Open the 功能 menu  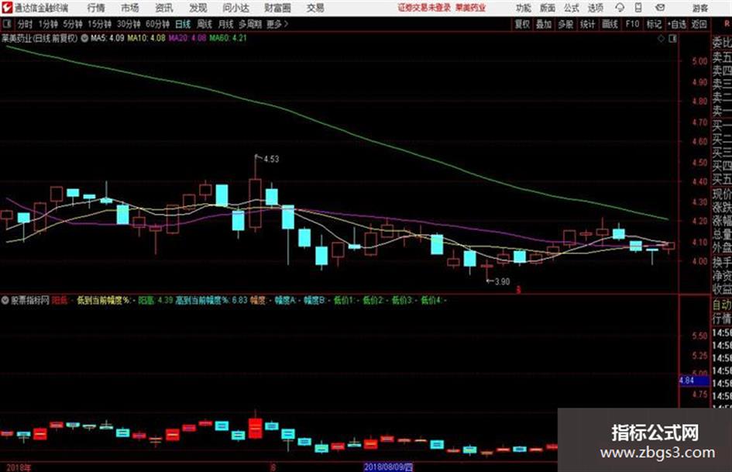[524, 8]
